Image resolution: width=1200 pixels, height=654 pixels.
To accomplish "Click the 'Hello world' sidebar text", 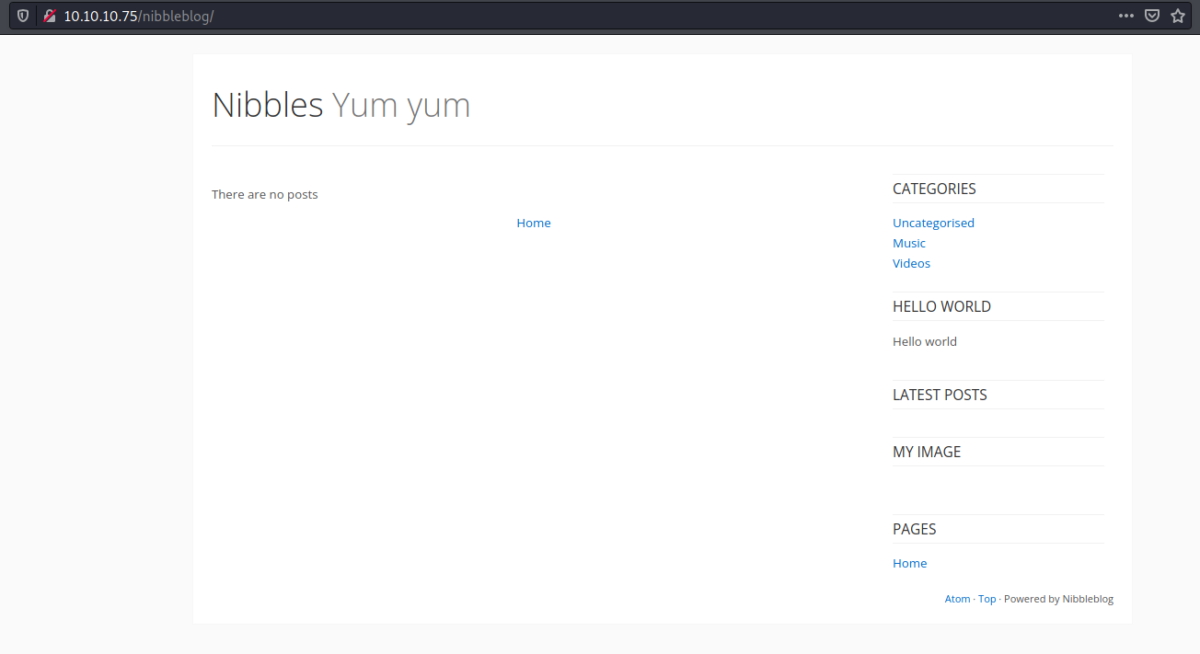I will tap(924, 341).
